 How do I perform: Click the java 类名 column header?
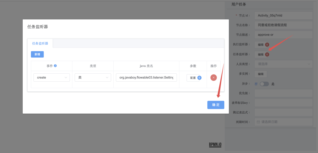coord(146,66)
